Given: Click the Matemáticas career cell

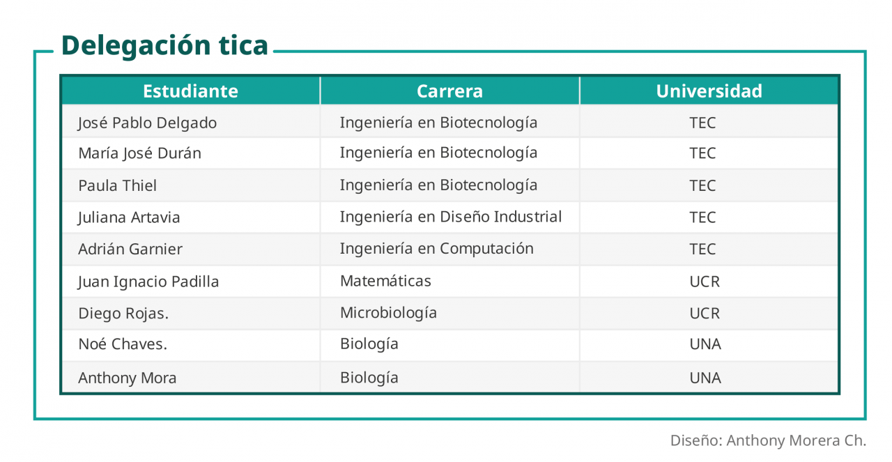Looking at the screenshot, I should [x=385, y=281].
